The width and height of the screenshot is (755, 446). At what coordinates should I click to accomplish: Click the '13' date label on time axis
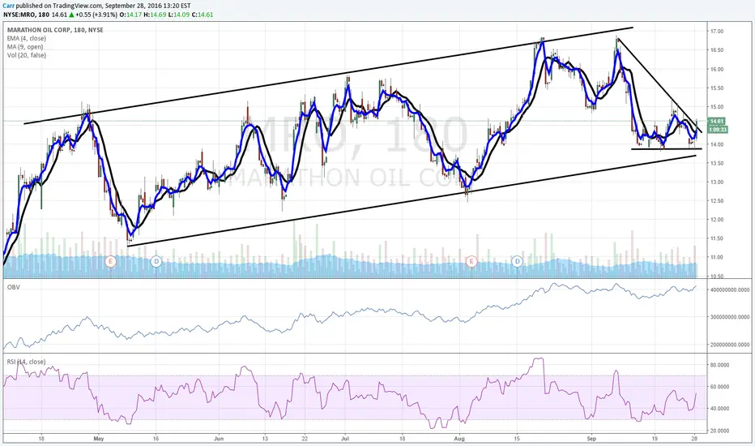(x=265, y=439)
